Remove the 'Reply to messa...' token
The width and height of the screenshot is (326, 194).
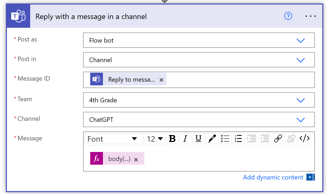pyautogui.click(x=161, y=80)
